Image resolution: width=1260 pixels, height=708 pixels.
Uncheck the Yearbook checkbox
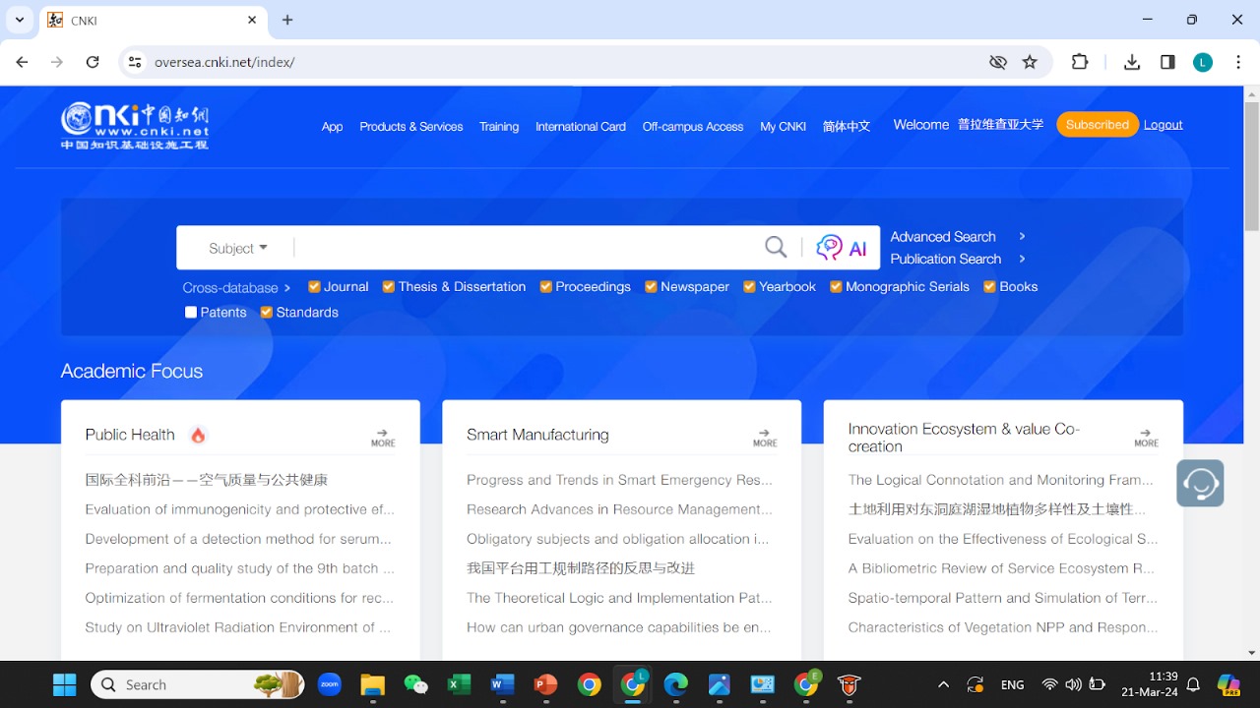point(749,286)
